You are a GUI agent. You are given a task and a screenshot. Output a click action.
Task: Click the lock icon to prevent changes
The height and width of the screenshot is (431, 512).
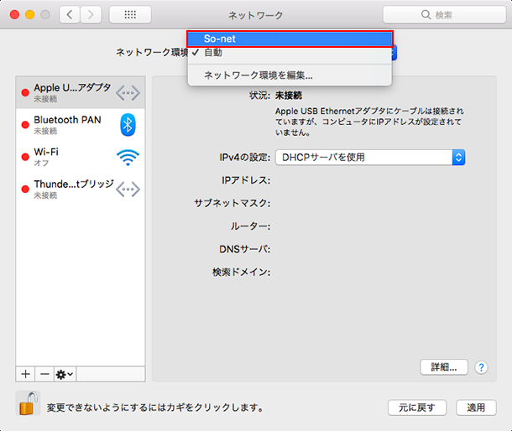28,404
